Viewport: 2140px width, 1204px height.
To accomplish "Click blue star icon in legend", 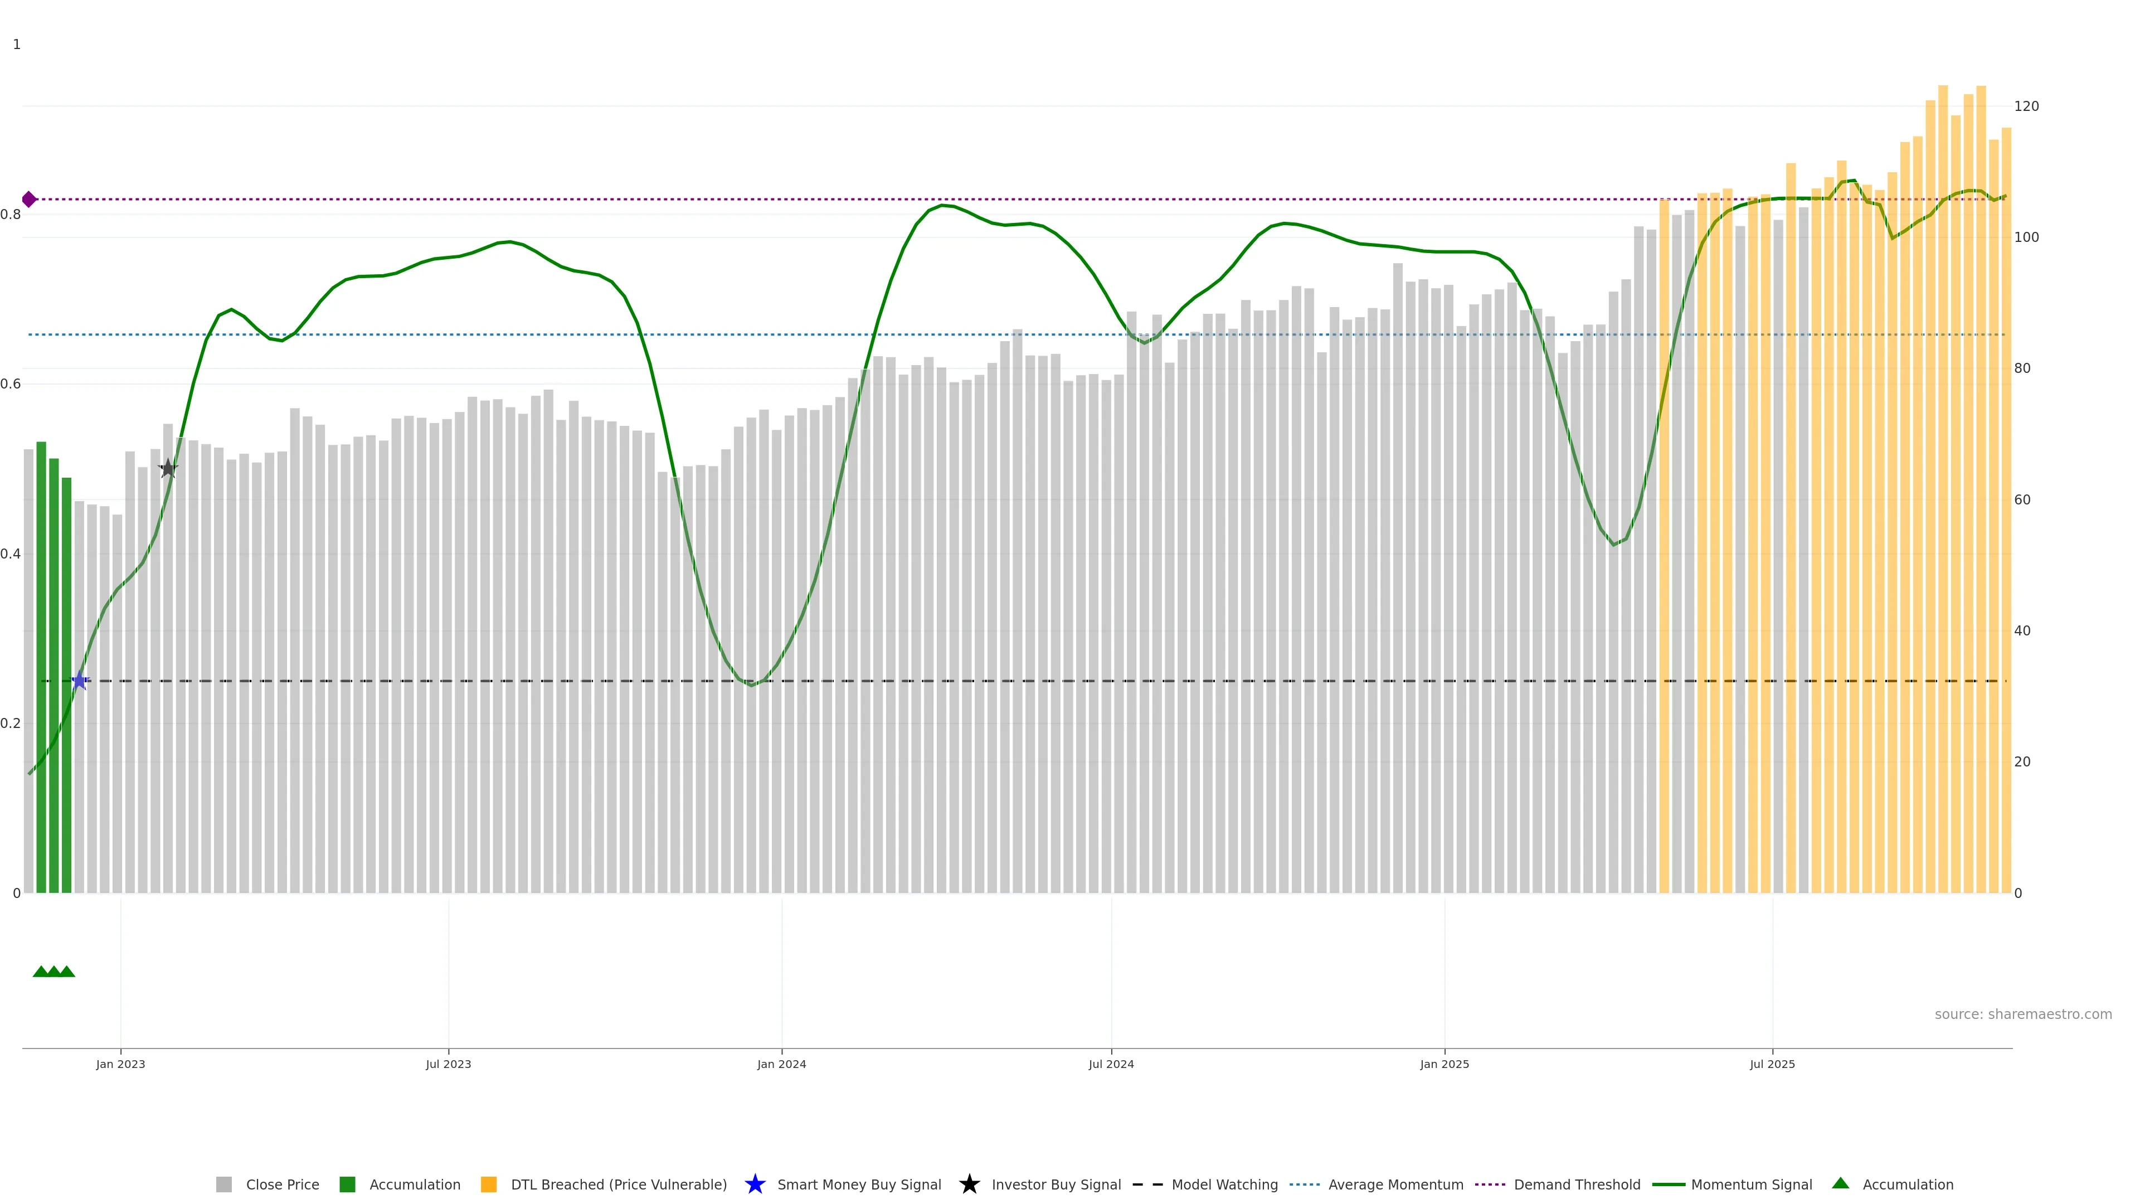I will coord(755,1184).
